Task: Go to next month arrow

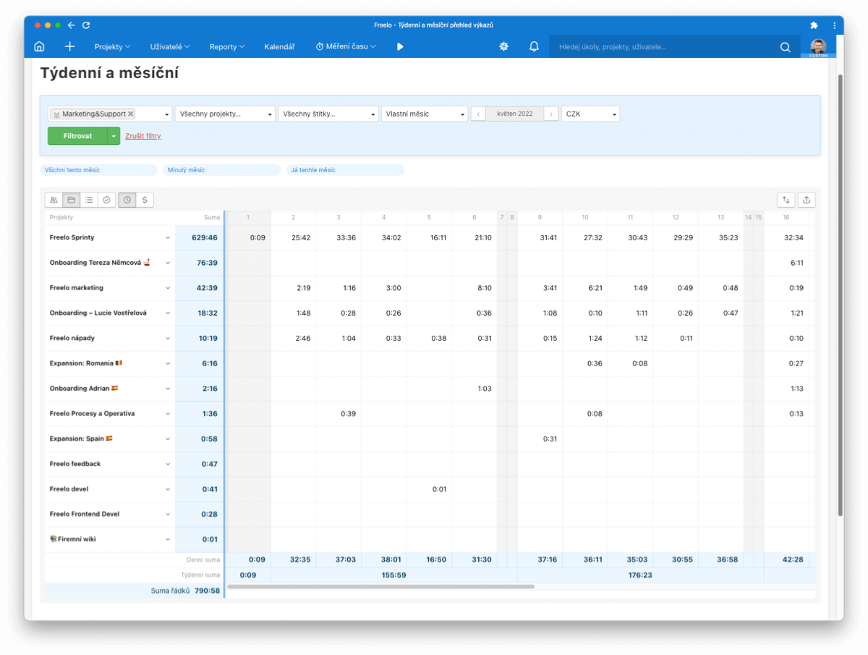Action: [x=551, y=114]
